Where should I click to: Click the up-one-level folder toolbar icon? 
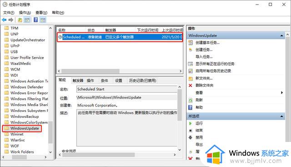point(20,20)
